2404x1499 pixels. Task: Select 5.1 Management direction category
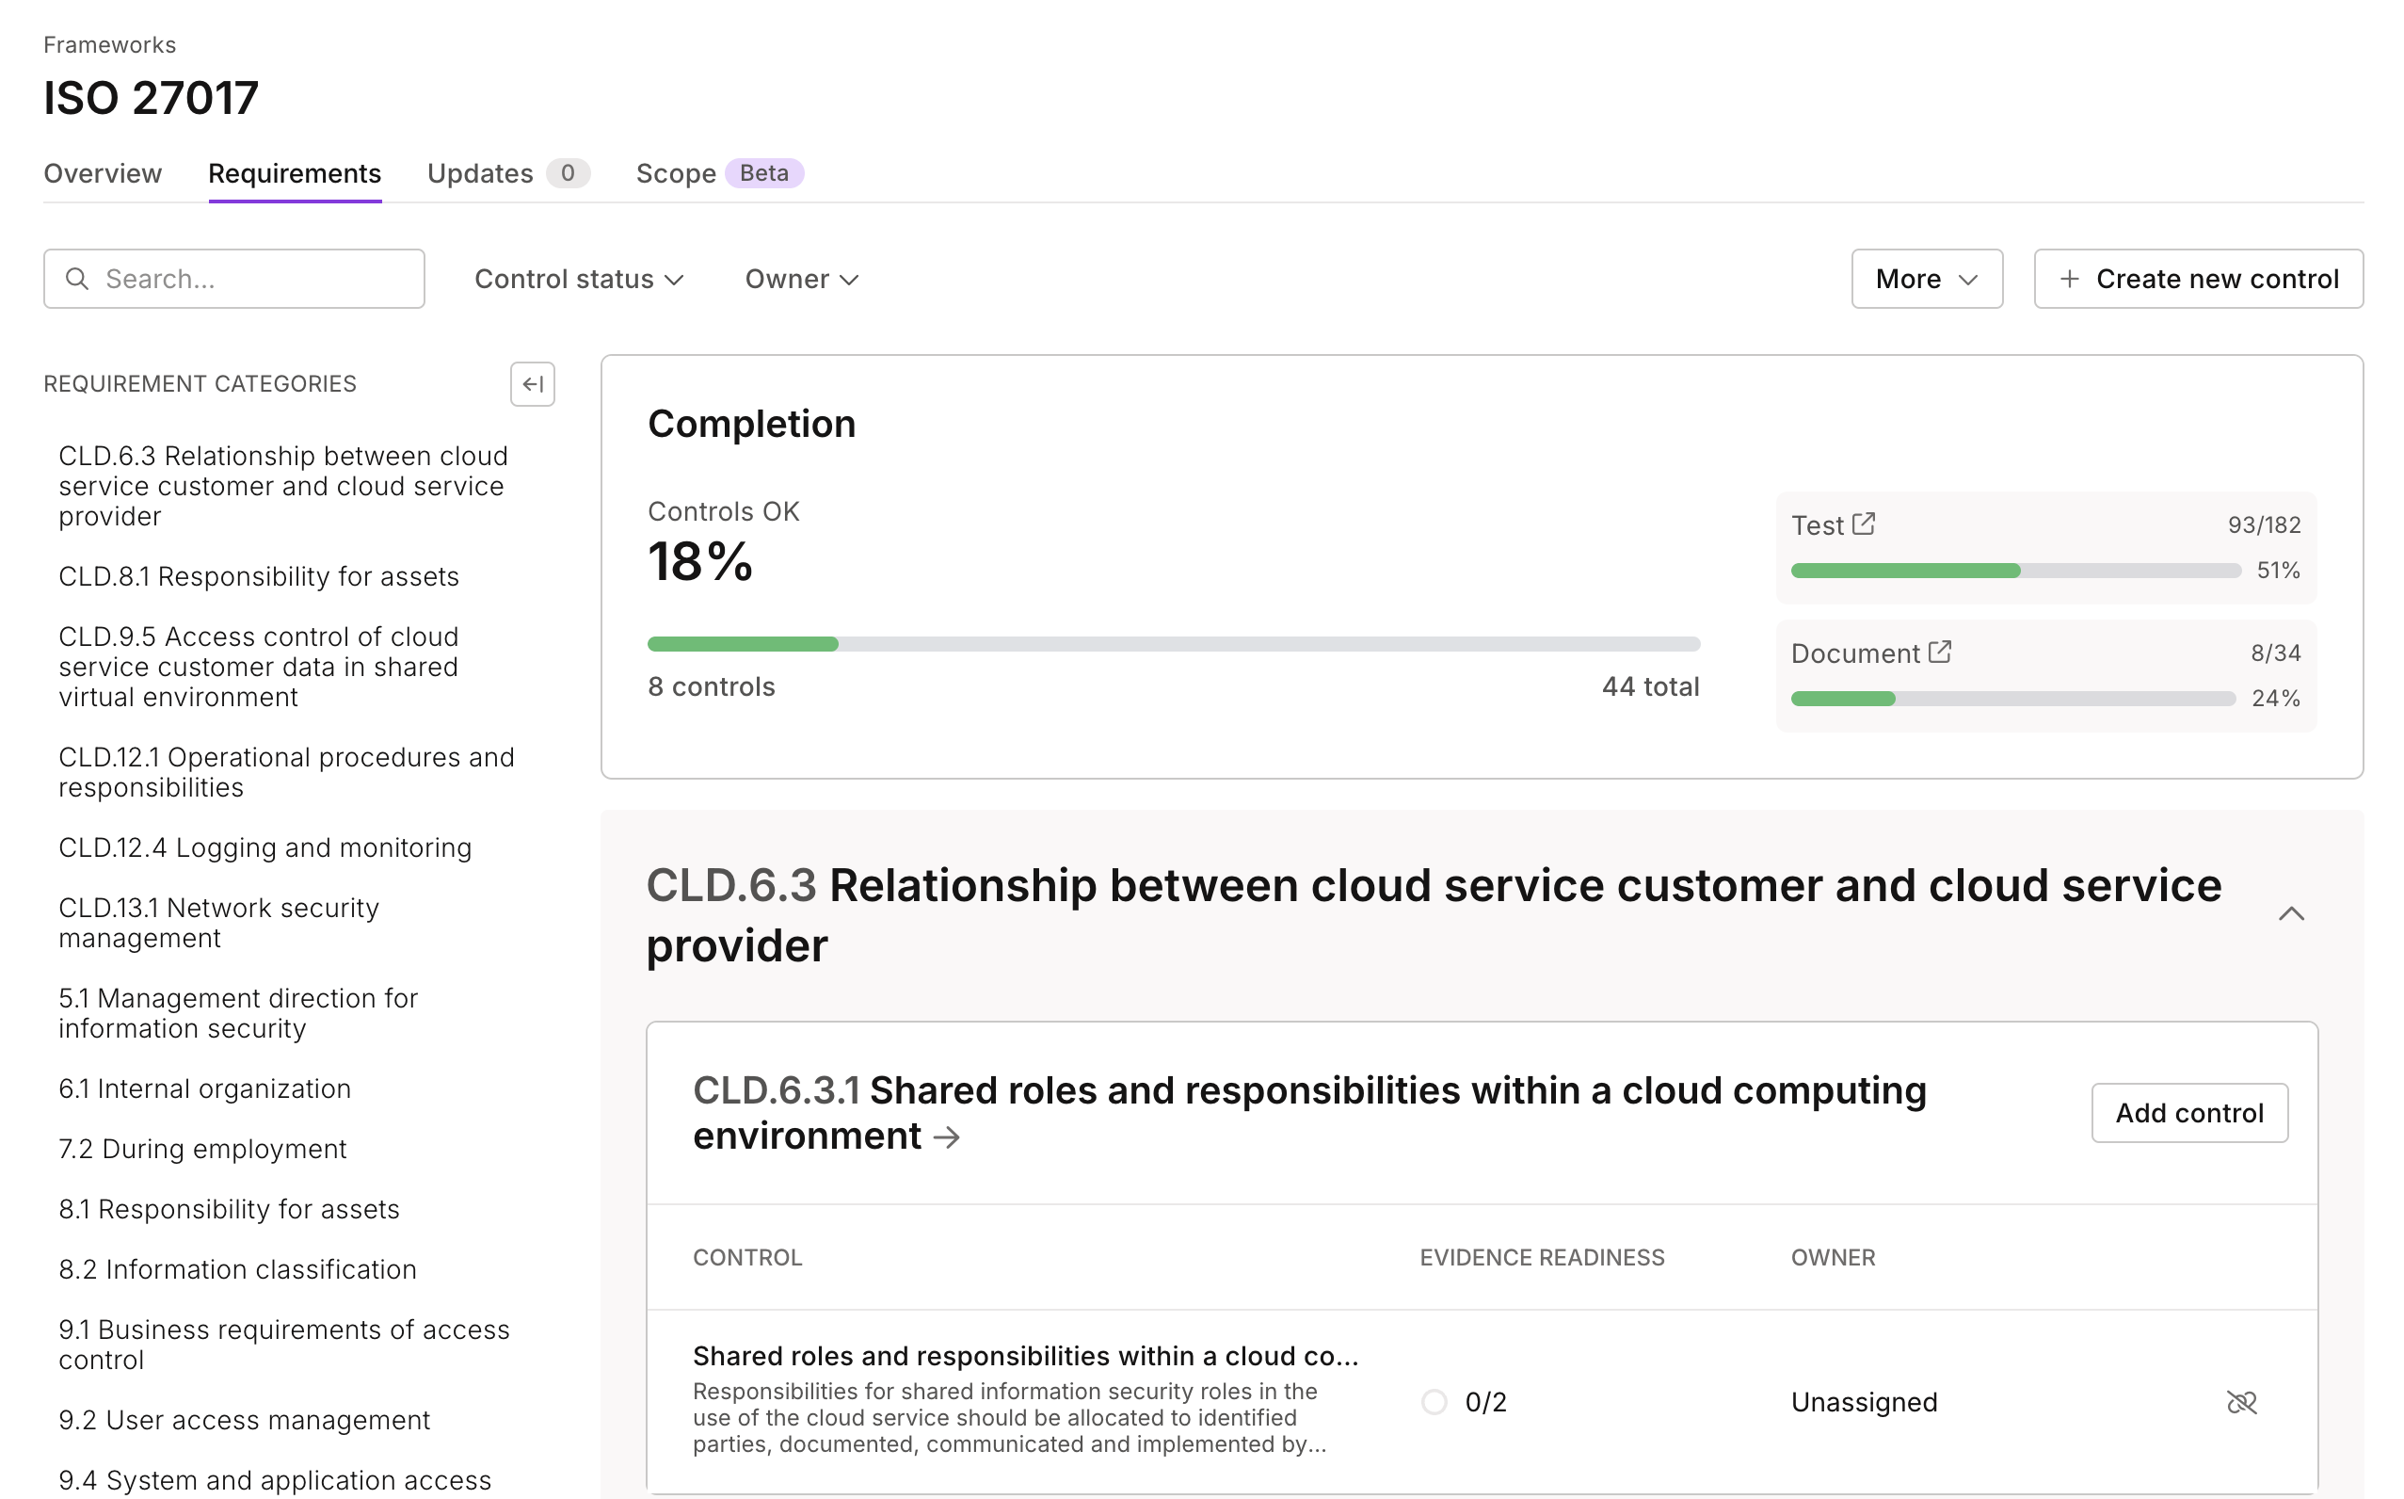coord(238,1013)
